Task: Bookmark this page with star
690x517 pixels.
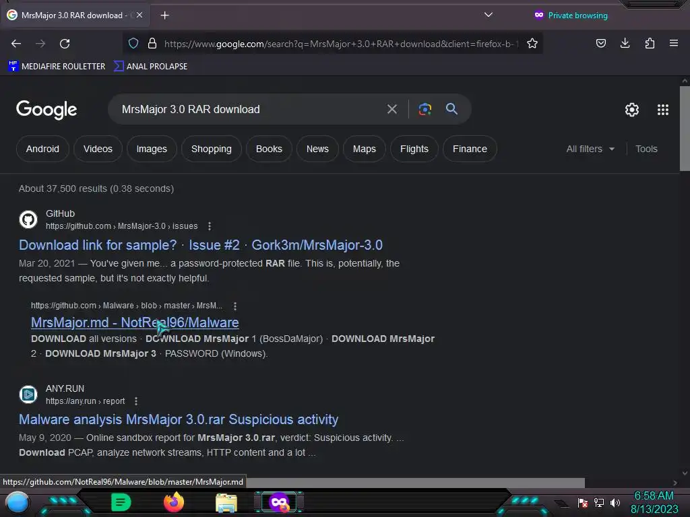Action: pos(532,43)
